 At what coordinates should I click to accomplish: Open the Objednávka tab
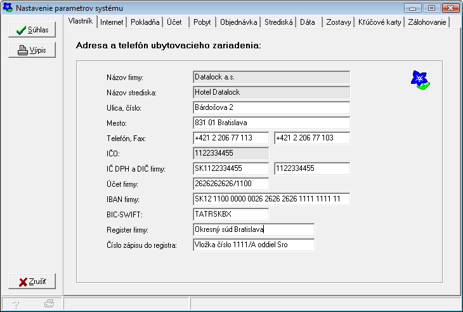(238, 22)
